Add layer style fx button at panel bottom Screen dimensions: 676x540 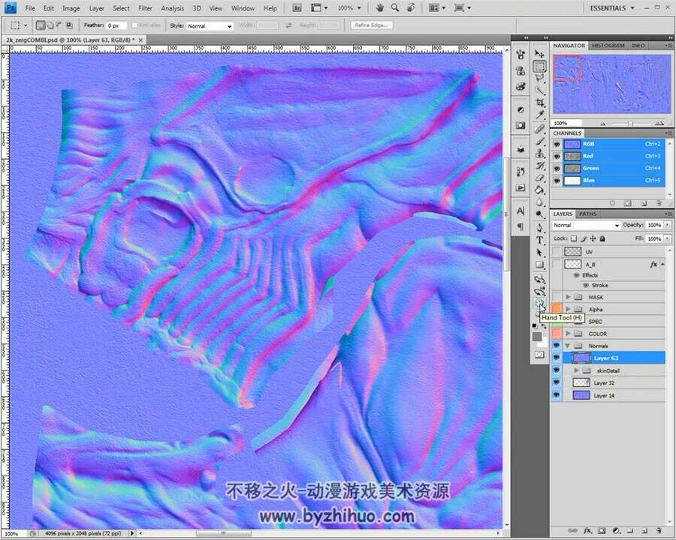tap(587, 530)
